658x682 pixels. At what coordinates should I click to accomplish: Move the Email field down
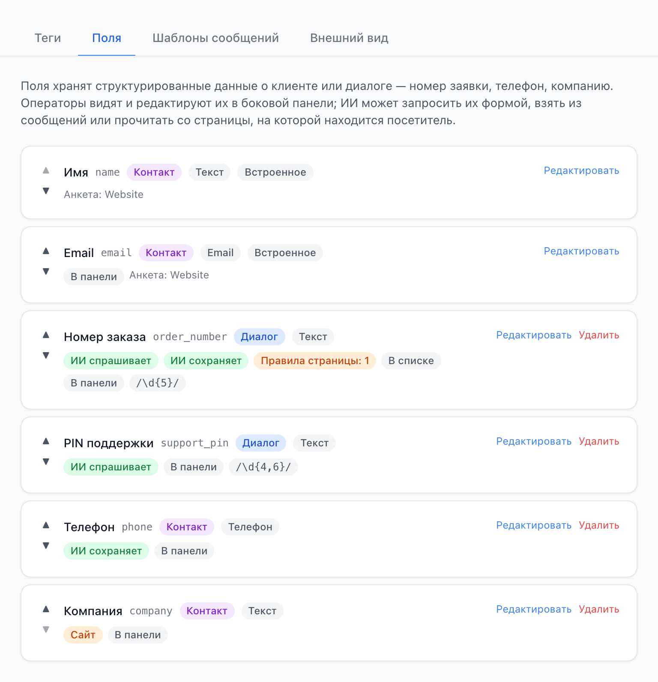(46, 271)
